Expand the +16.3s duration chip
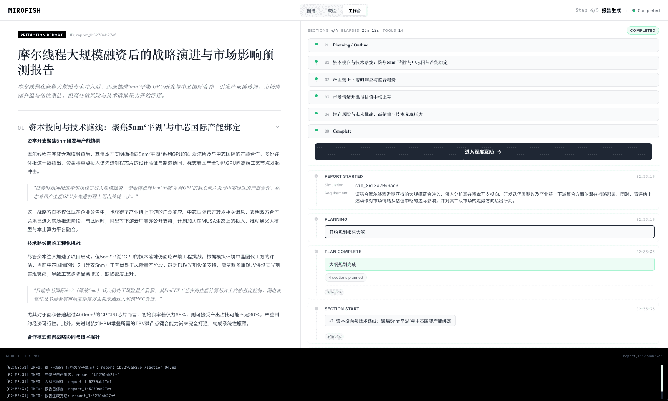This screenshot has height=401, width=668. (333, 336)
